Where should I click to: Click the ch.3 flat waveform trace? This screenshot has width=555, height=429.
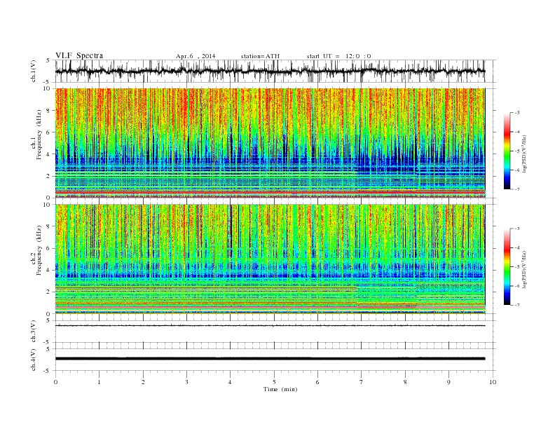(x=270, y=325)
